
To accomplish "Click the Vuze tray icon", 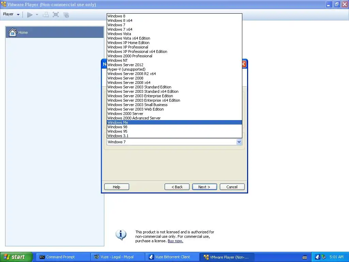I will click(x=318, y=257).
